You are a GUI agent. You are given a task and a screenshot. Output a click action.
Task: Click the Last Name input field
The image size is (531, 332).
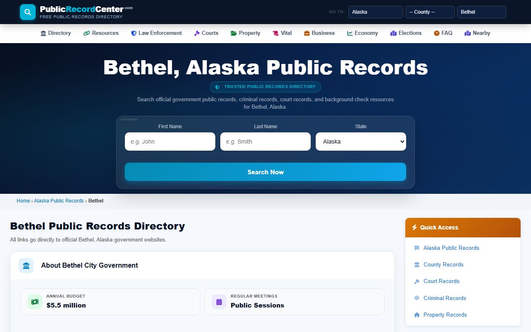pos(265,142)
